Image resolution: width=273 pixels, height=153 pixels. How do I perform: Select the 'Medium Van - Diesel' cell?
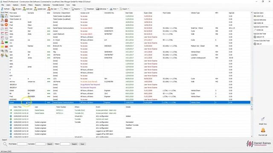point(198,46)
